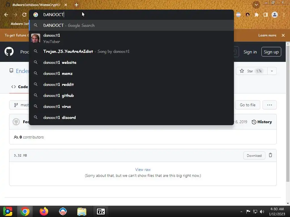The height and width of the screenshot is (217, 290).
Task: Open the network tray icon
Action: point(255,211)
